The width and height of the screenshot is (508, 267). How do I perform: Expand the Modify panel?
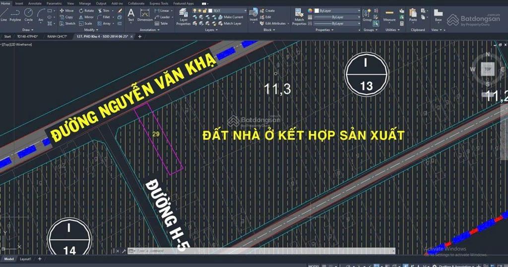pyautogui.click(x=91, y=30)
